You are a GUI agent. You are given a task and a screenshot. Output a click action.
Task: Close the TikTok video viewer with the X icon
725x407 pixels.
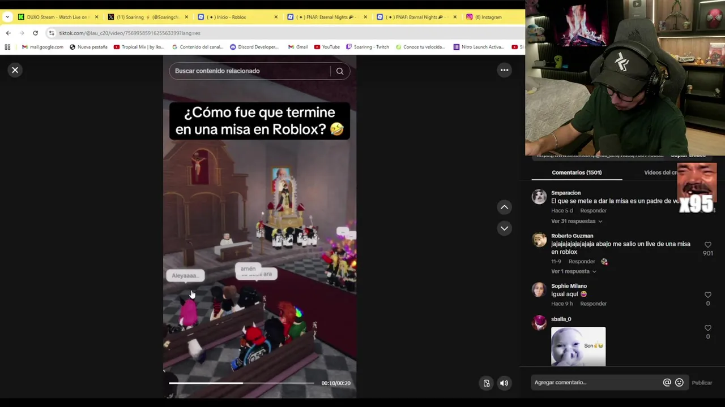15,70
